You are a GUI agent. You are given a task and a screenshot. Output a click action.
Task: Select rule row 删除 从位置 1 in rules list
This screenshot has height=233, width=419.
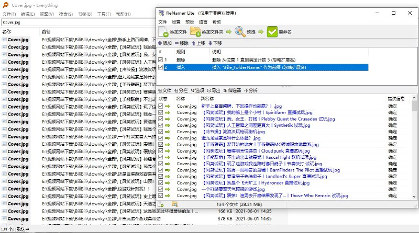click(263, 60)
